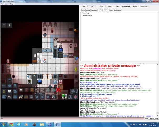Toggle the Info pane button
The width and height of the screenshot is (159, 127).
92,6
